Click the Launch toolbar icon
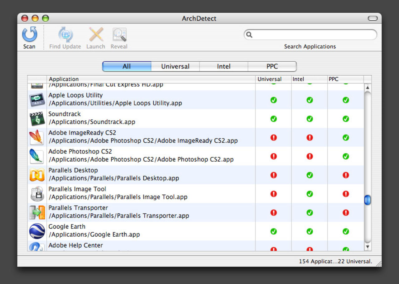Screen dimensions: 399x284 pos(96,35)
